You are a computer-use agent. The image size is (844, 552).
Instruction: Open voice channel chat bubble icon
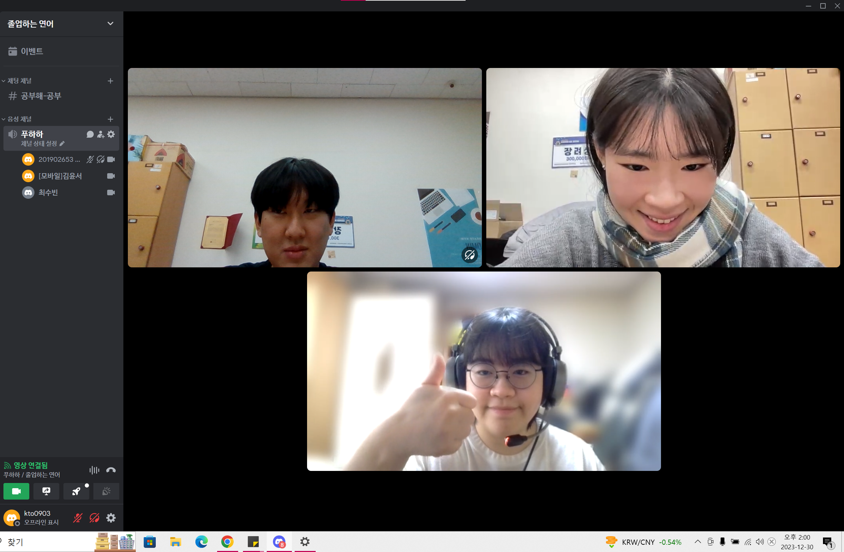pos(90,134)
